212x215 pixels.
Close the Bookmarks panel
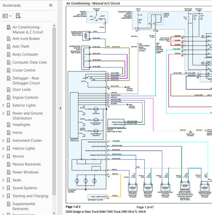(x=51, y=5)
